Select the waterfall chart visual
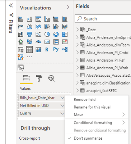 tap(20, 34)
